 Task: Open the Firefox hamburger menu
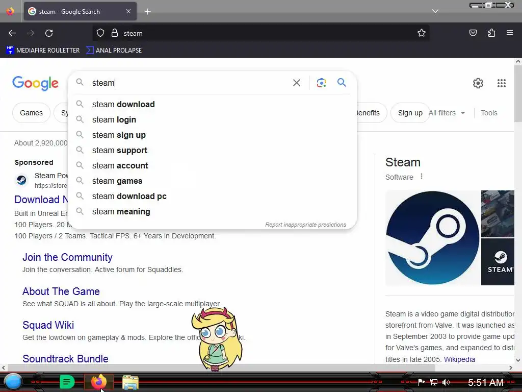pos(510,33)
